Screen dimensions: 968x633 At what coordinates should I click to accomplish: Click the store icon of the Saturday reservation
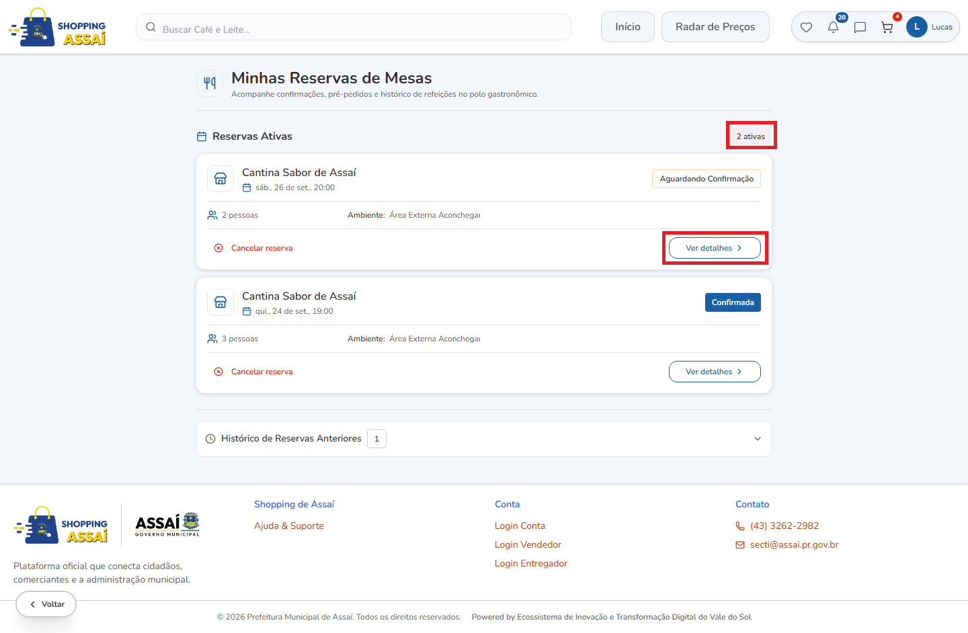click(x=220, y=179)
